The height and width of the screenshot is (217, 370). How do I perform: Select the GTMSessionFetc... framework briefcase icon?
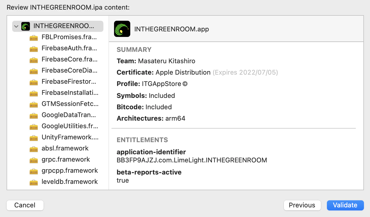[x=34, y=104]
